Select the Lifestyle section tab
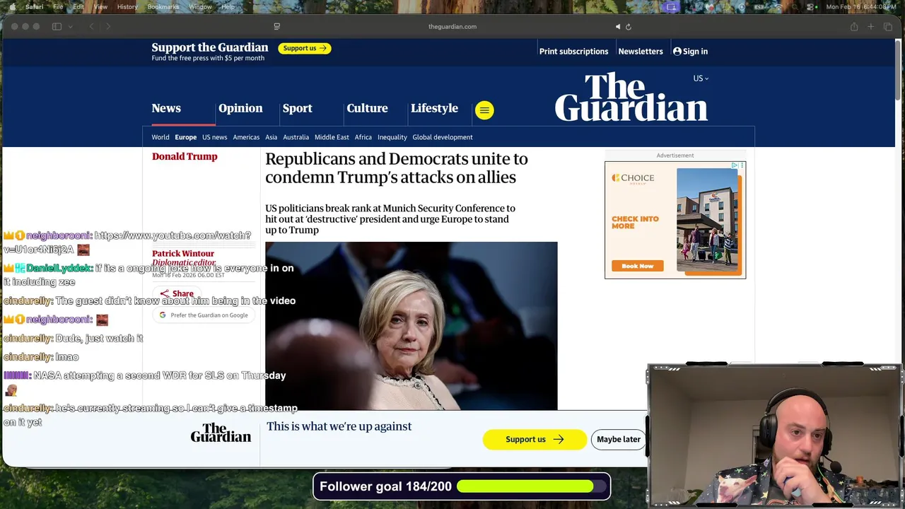 point(434,108)
